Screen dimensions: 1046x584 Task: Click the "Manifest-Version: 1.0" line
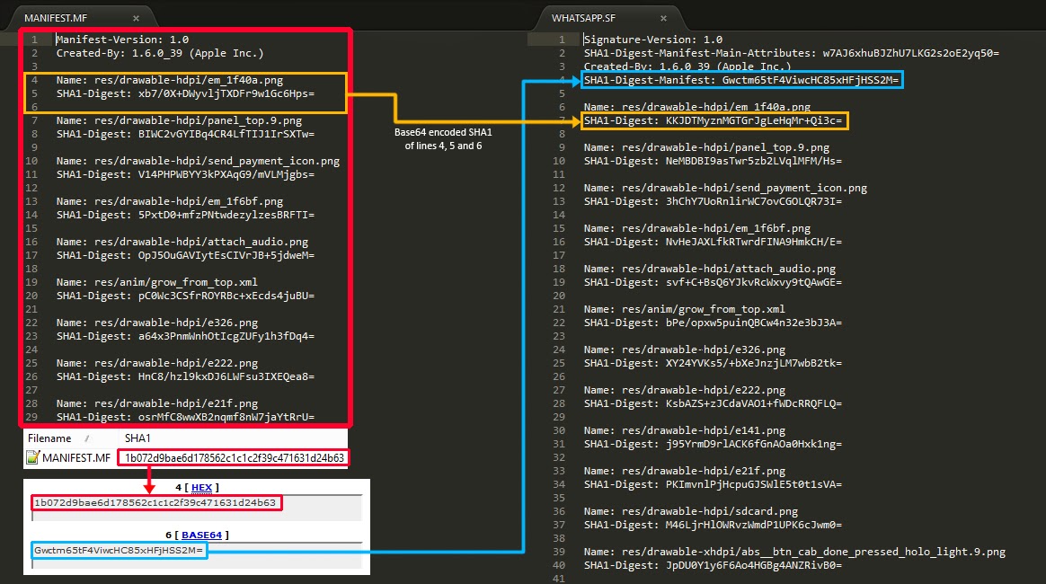[123, 40]
